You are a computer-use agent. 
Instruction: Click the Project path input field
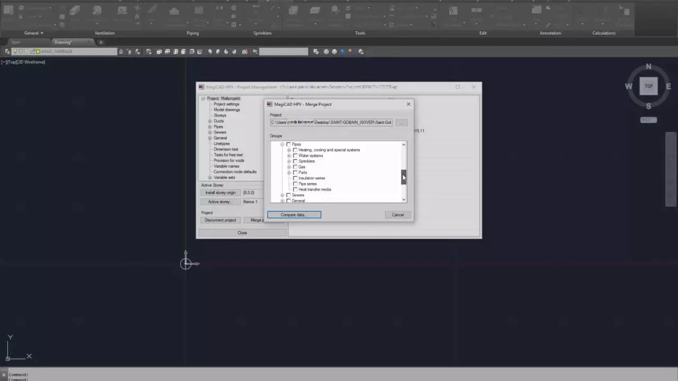(x=332, y=123)
